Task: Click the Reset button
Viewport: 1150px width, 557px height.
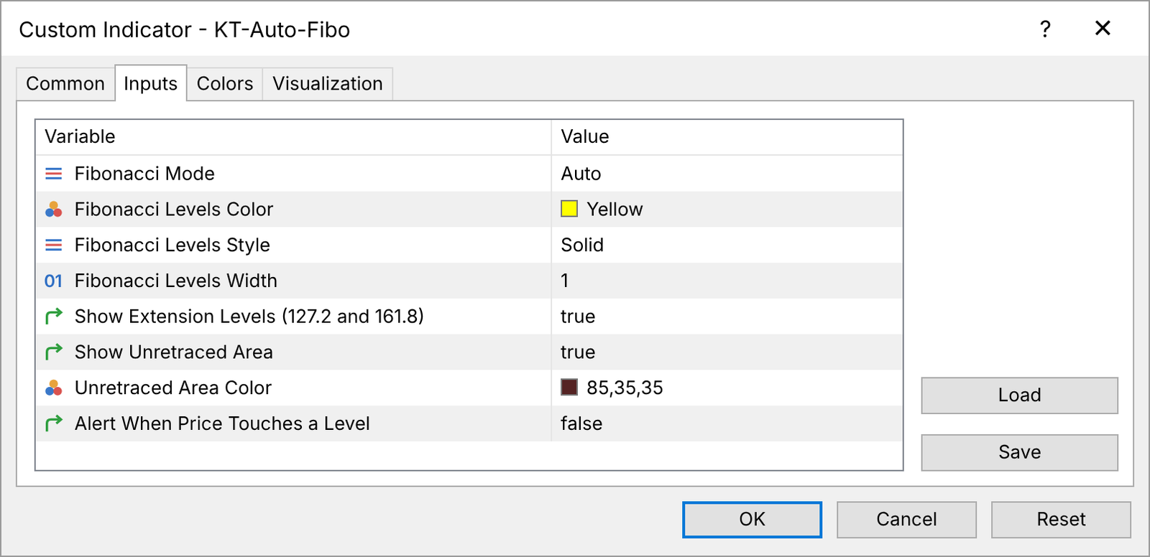Action: [x=1061, y=520]
